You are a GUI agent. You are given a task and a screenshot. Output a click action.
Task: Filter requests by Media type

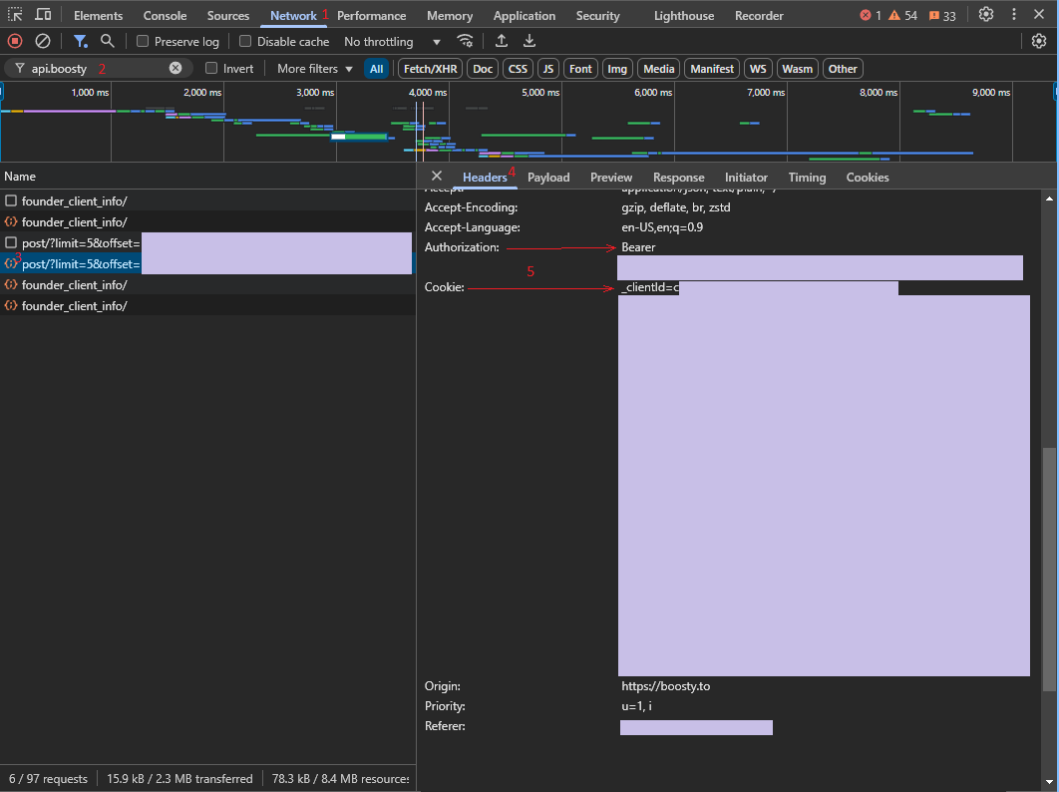click(x=658, y=68)
